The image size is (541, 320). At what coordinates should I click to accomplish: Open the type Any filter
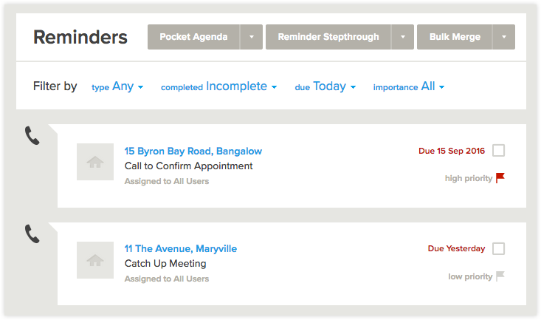(x=117, y=86)
